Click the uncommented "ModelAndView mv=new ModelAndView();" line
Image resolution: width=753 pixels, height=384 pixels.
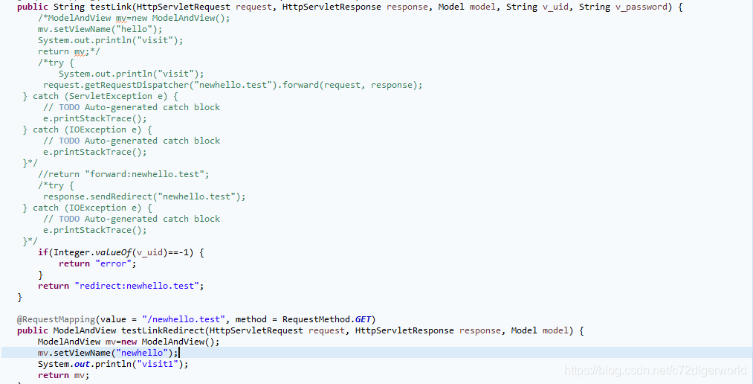pyautogui.click(x=128, y=342)
